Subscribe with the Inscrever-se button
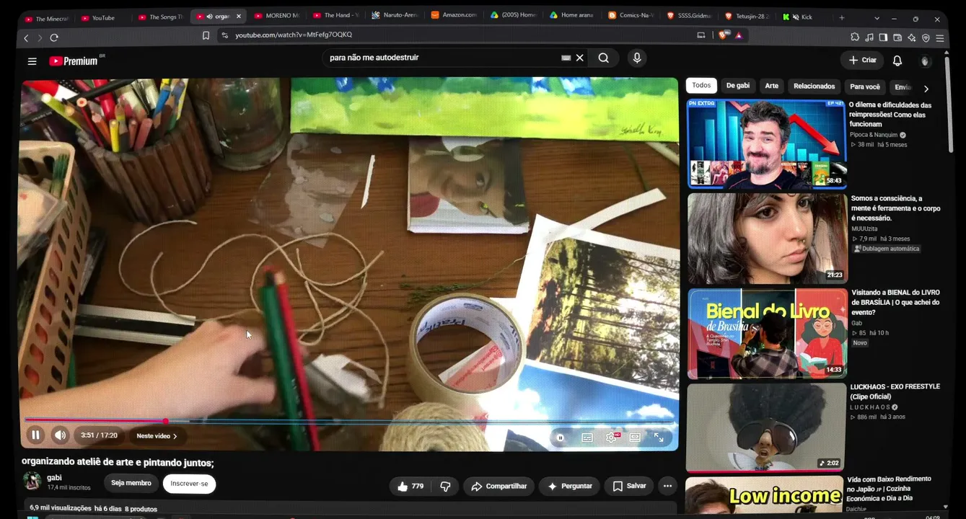 189,484
